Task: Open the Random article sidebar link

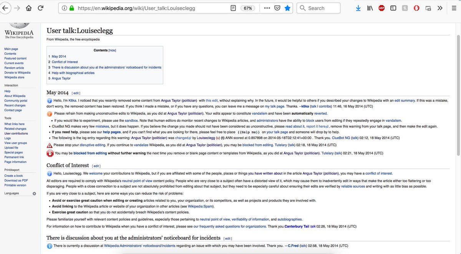Action: [14, 68]
